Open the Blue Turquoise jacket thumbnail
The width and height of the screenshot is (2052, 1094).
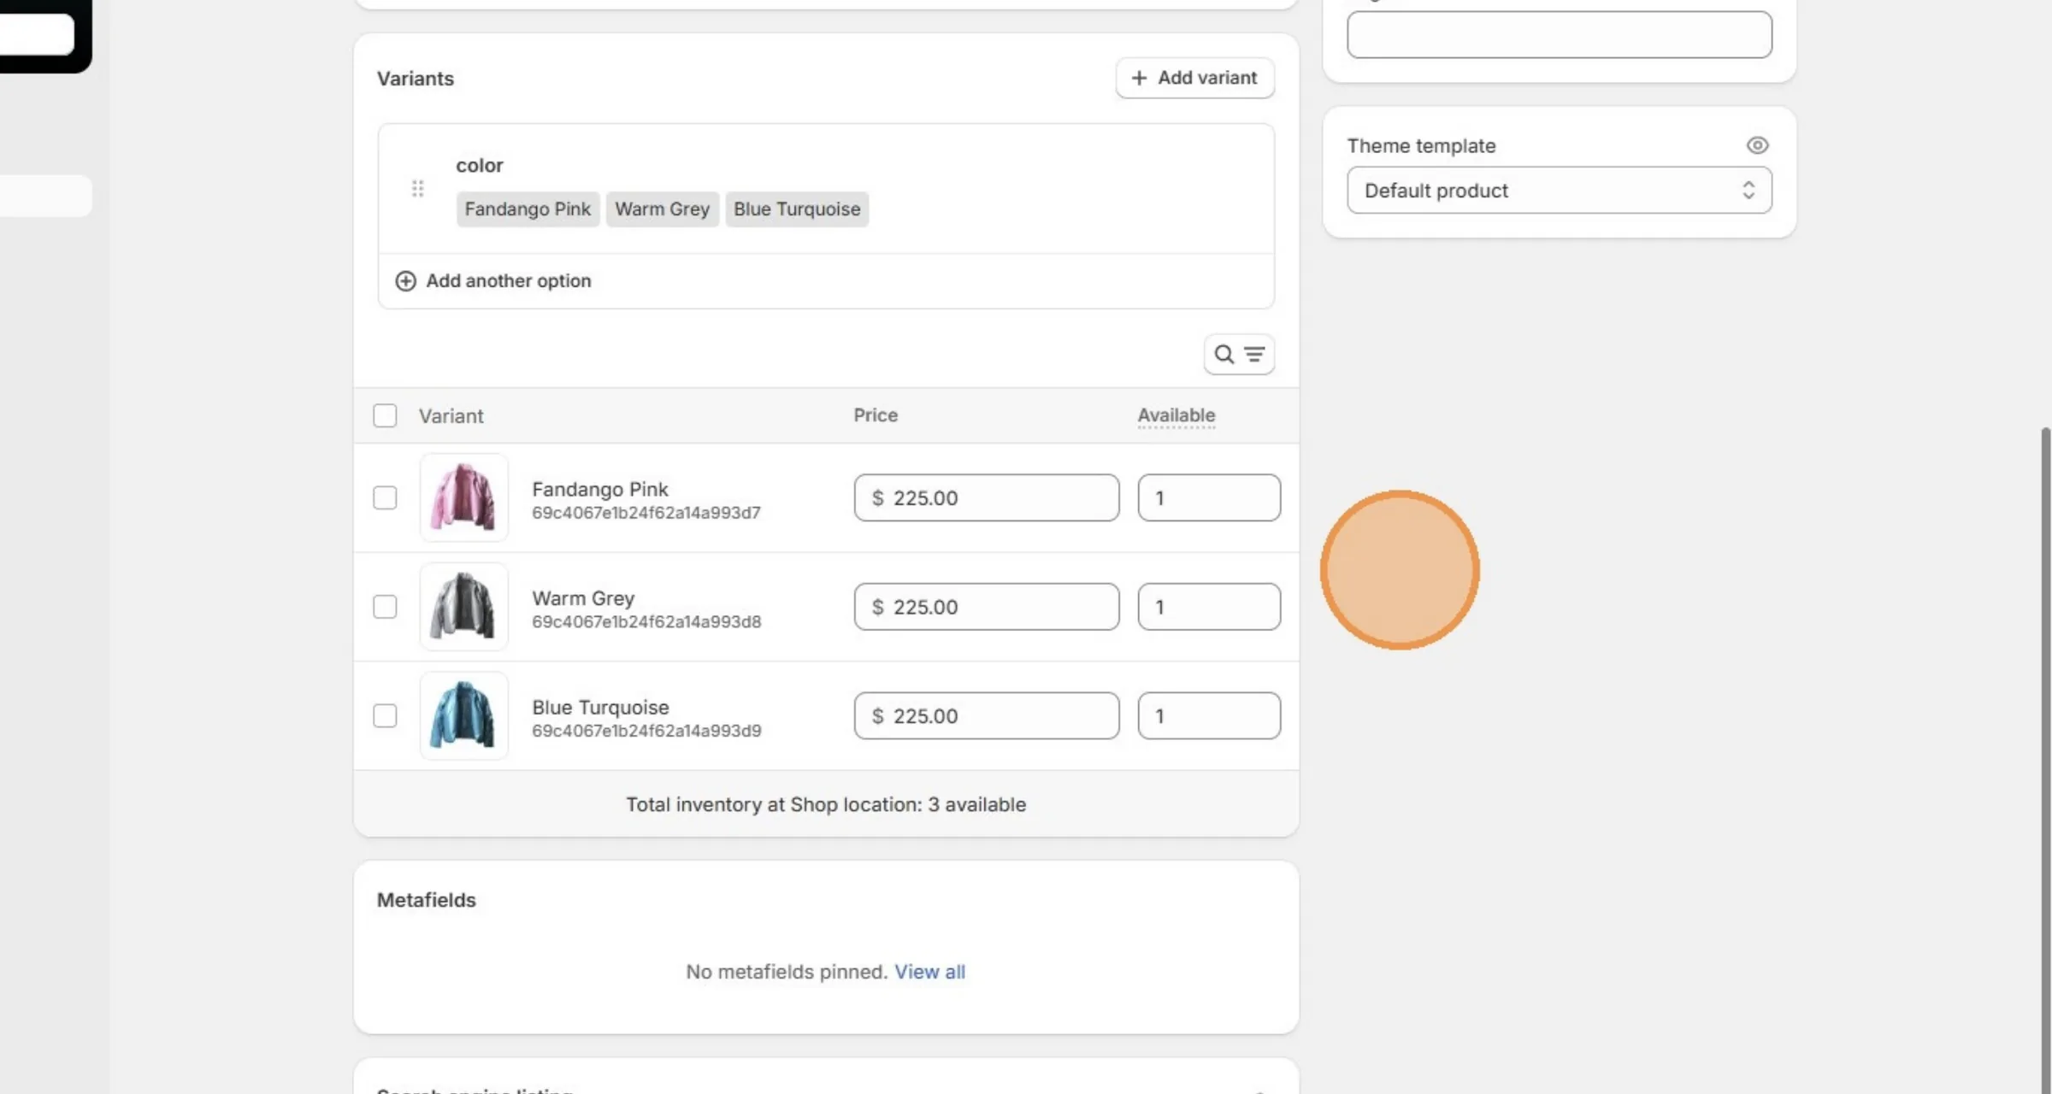click(x=464, y=715)
